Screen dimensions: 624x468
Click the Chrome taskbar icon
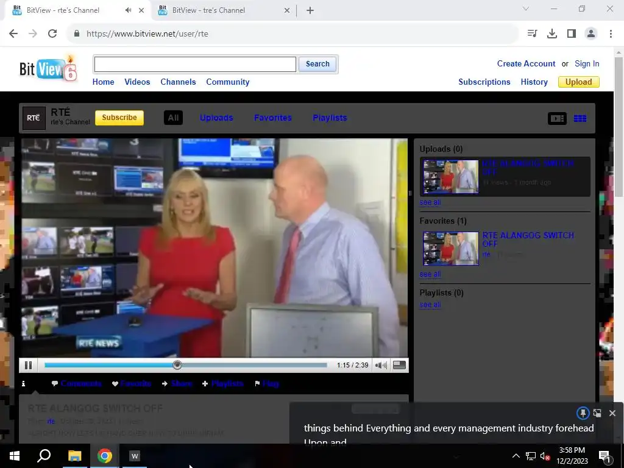coord(105,456)
